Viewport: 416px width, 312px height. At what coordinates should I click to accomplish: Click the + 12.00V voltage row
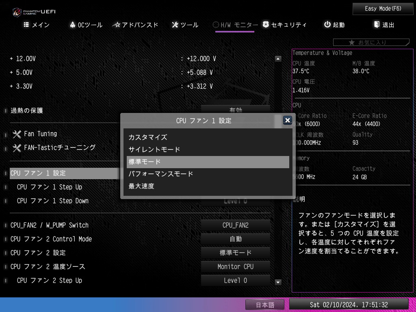click(x=113, y=58)
